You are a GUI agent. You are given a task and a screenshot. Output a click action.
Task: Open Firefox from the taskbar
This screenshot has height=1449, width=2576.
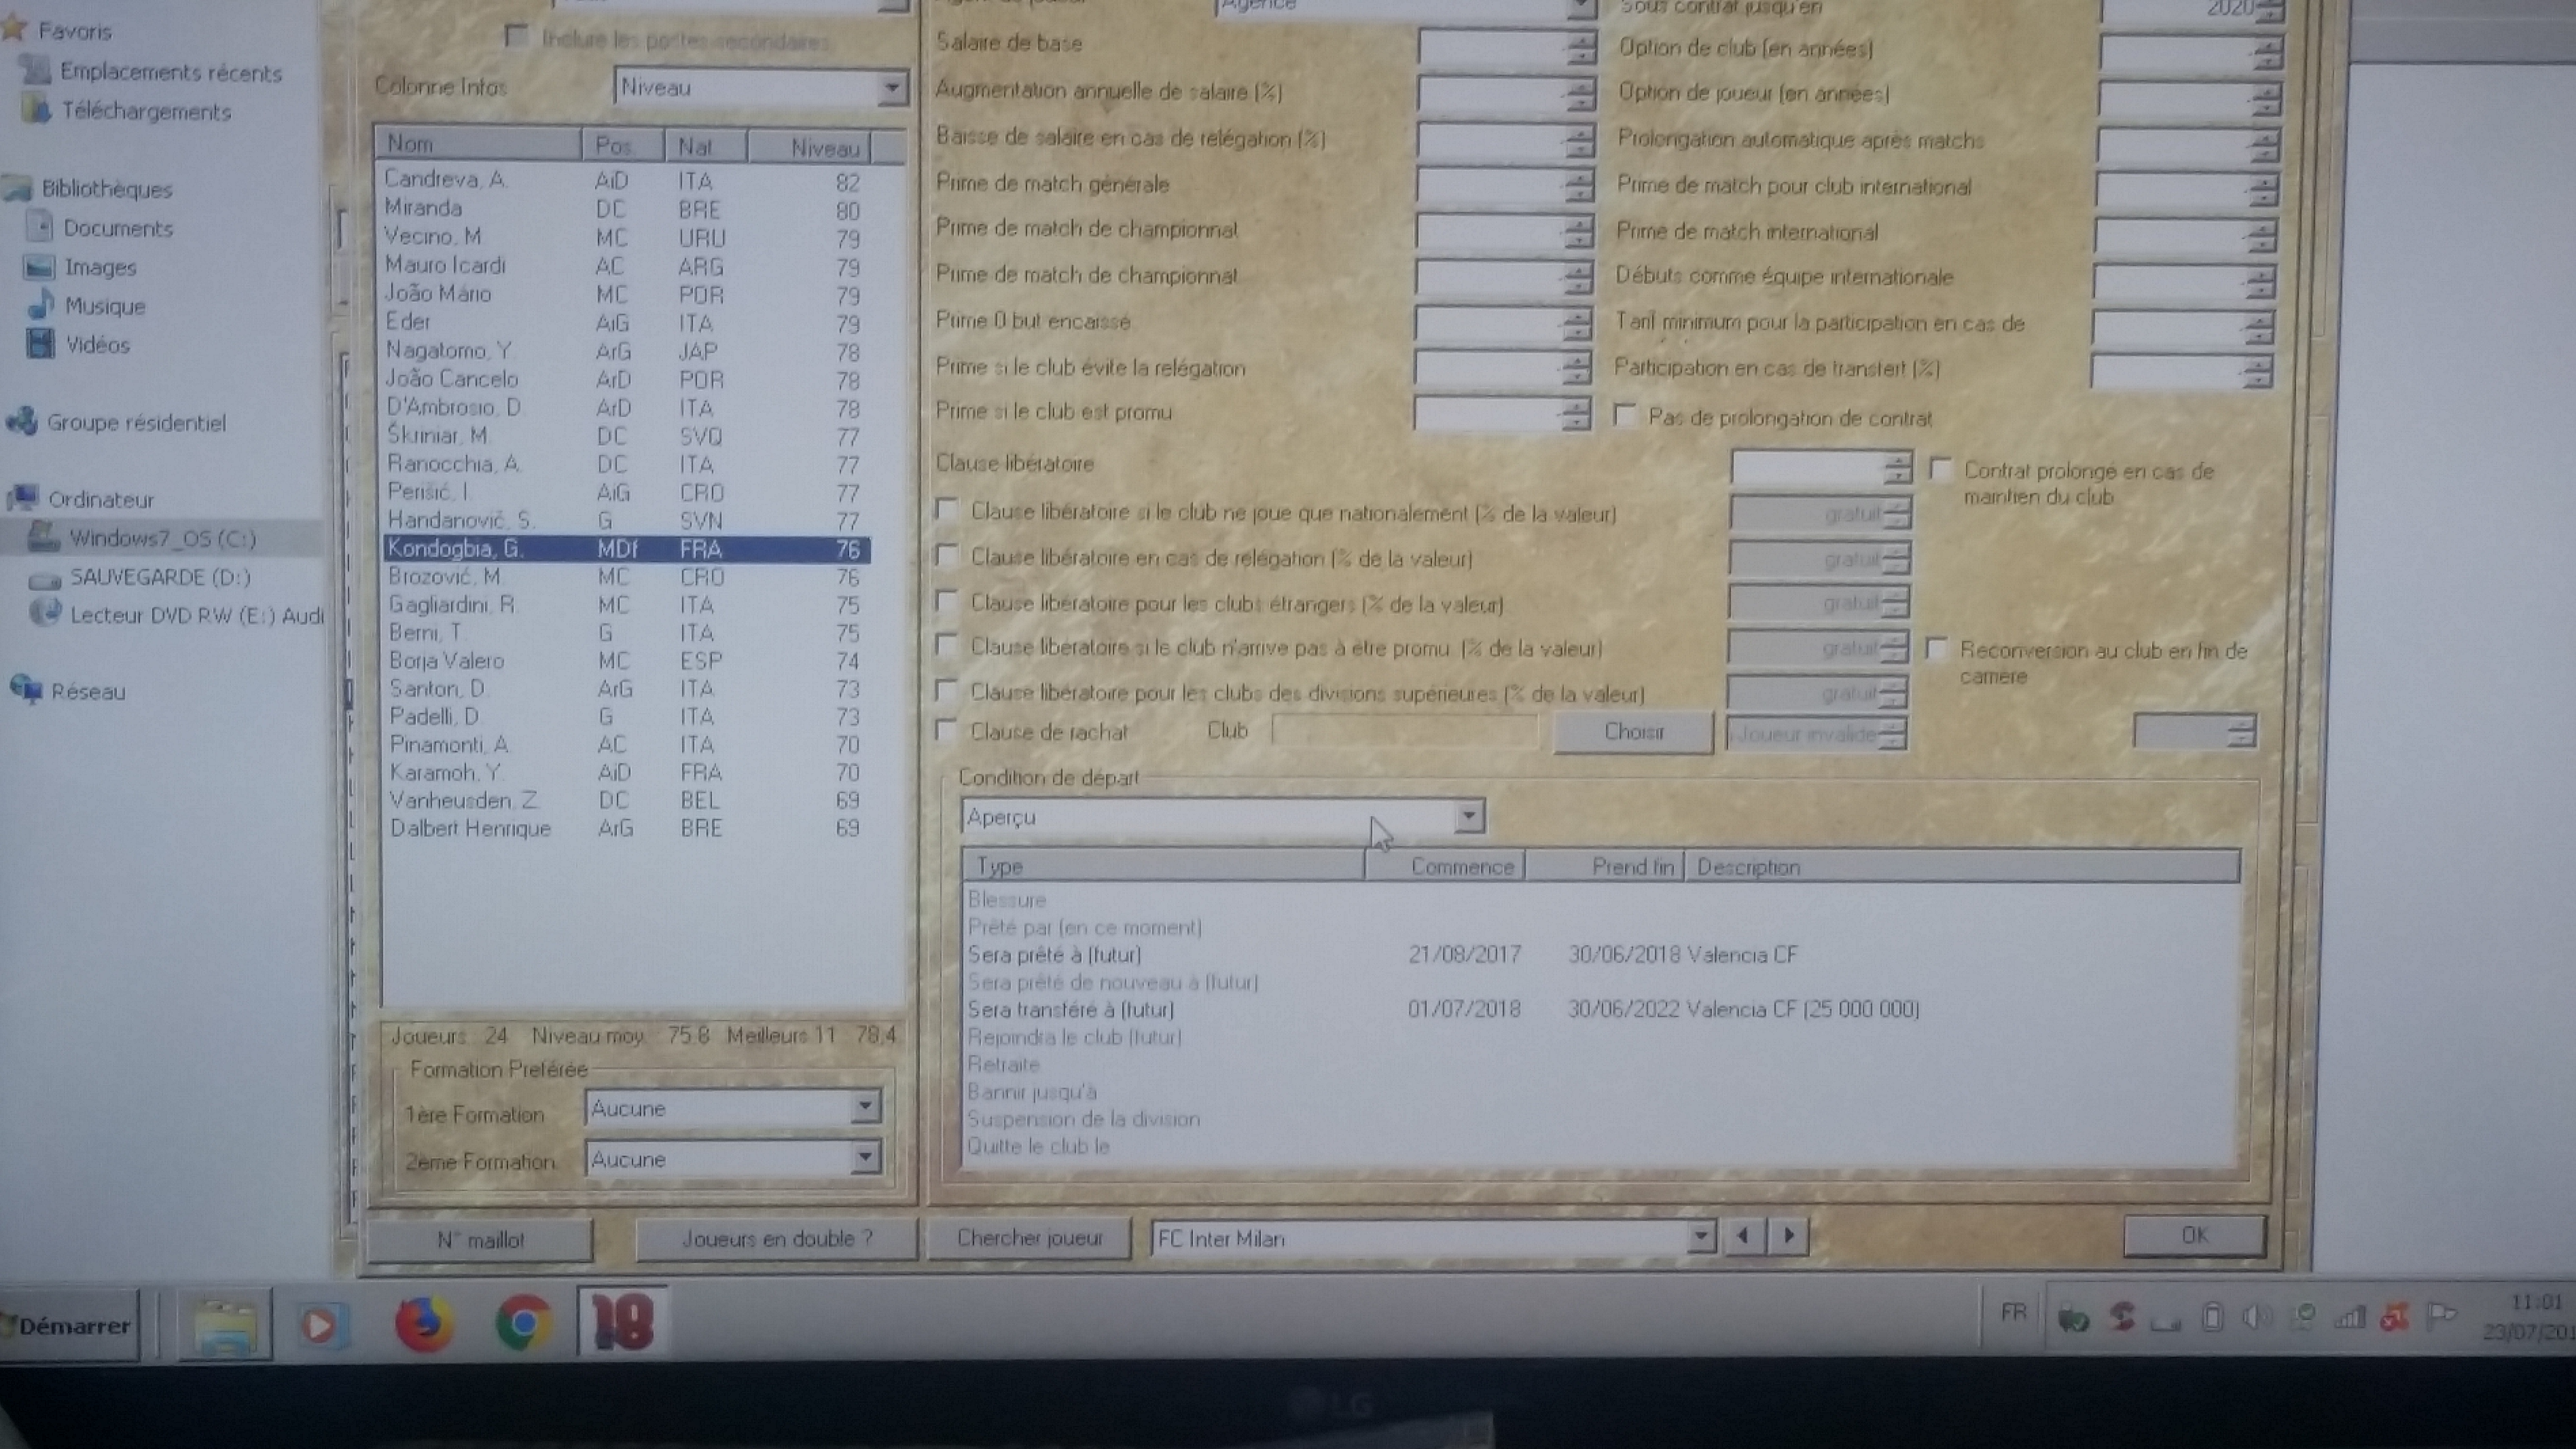(x=424, y=1323)
